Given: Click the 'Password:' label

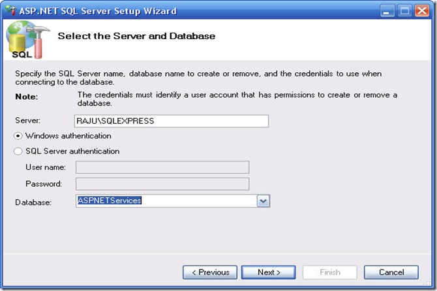Looking at the screenshot, I should [44, 184].
